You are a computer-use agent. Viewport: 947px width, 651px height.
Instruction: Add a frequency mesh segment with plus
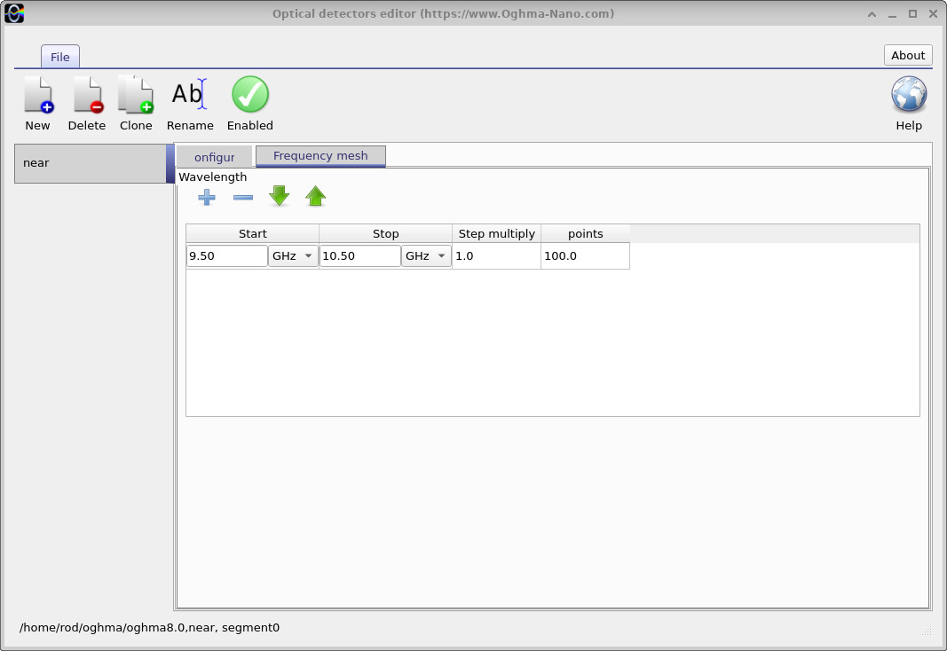[x=207, y=197]
